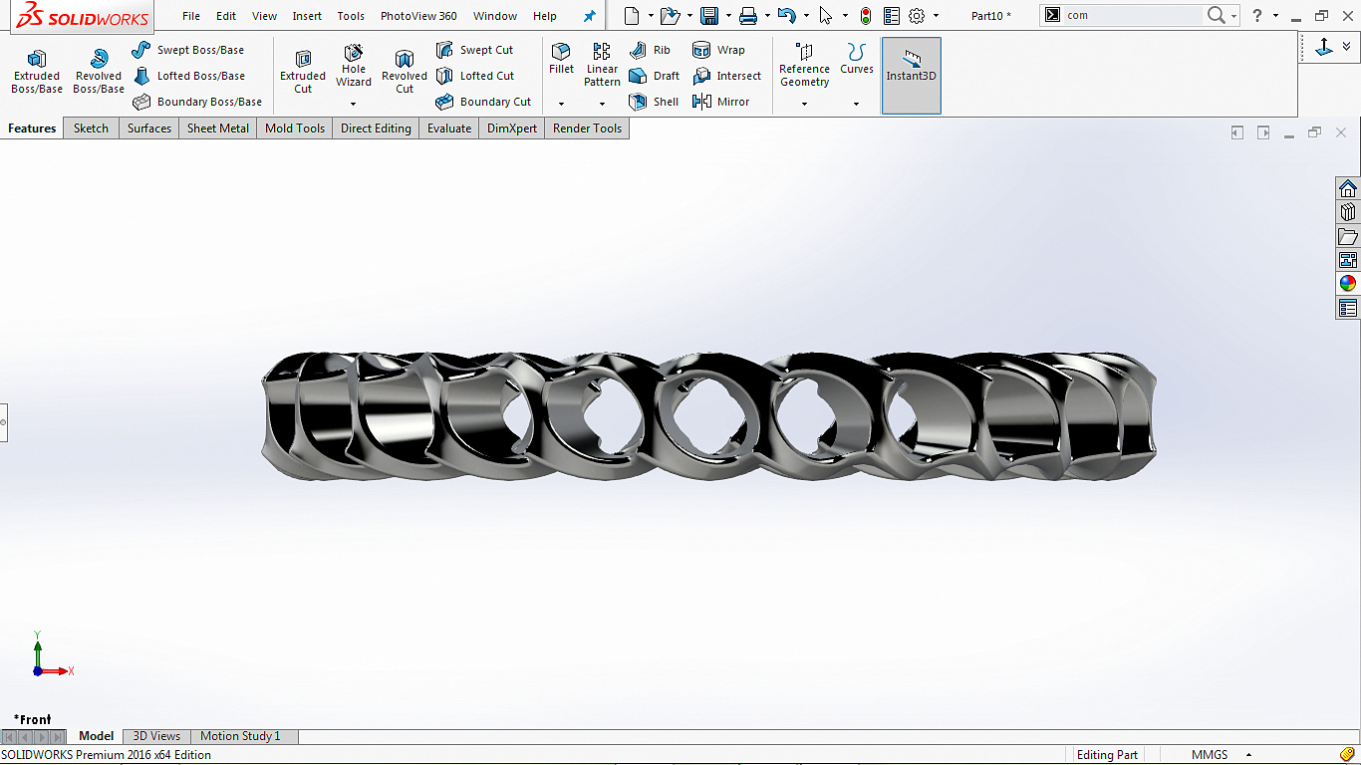Select the Linear Pattern tool
This screenshot has height=765, width=1361.
point(602,66)
